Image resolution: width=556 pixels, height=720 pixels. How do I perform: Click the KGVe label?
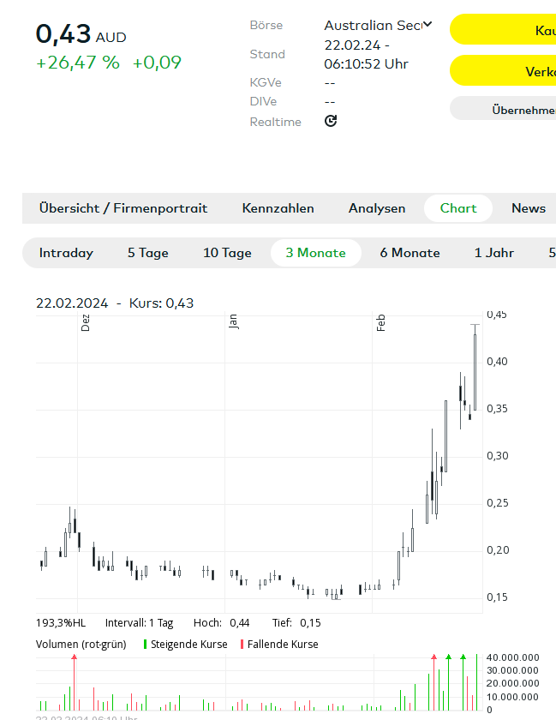(266, 82)
